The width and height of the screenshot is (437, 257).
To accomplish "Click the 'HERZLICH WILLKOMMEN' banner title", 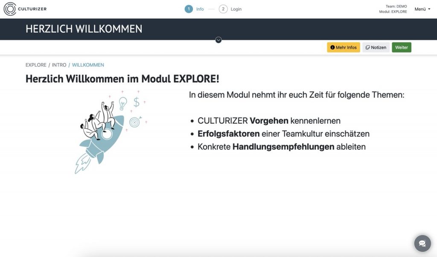I will [84, 29].
